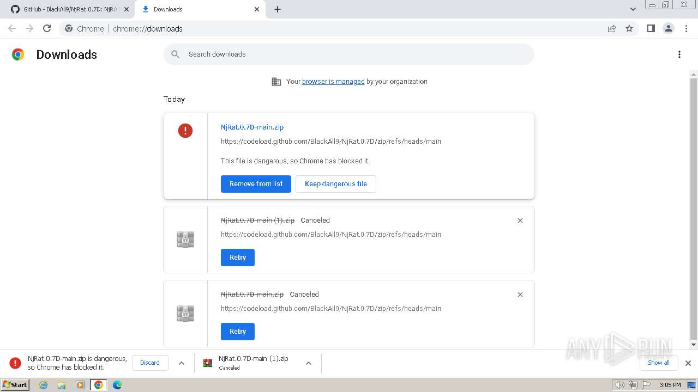
Task: Click WinRAR icon in download shelf
Action: coord(208,363)
